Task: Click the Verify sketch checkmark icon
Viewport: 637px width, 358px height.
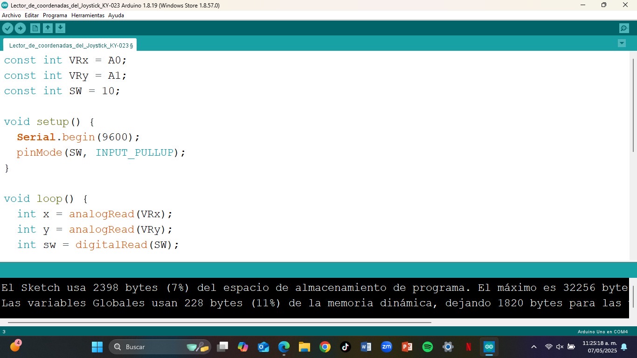Action: point(7,28)
